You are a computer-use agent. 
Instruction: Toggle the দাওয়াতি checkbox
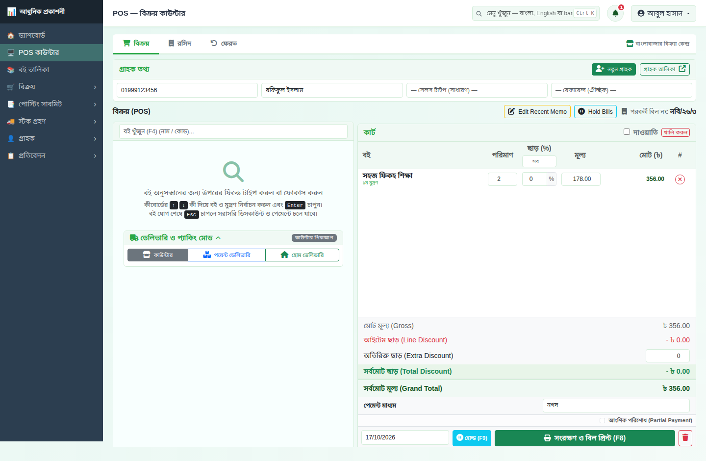click(627, 131)
